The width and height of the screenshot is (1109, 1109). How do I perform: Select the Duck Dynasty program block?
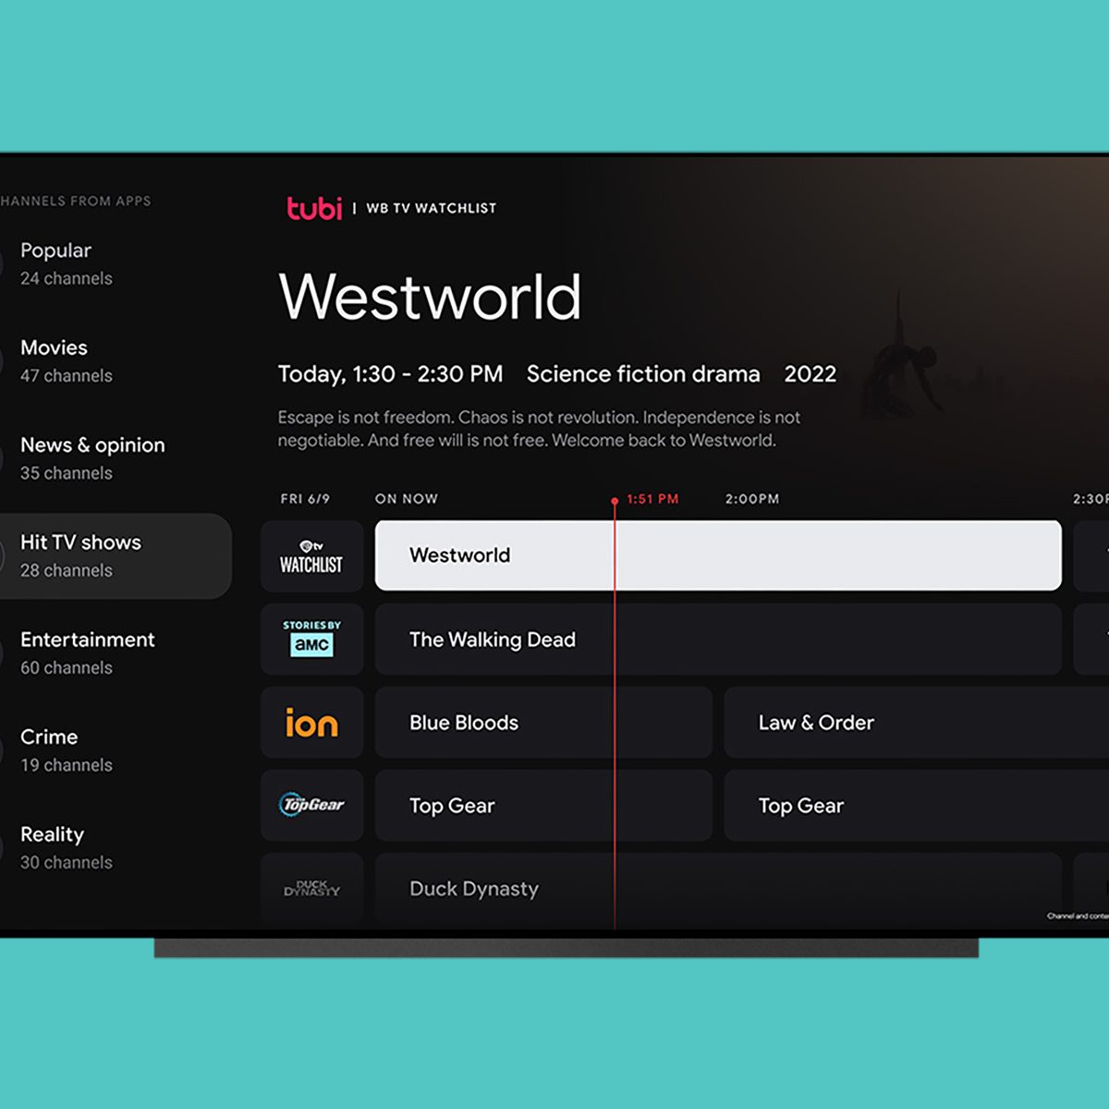(x=717, y=889)
